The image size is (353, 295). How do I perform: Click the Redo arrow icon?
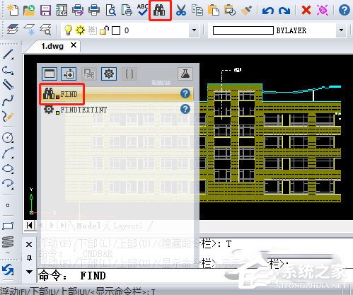click(284, 11)
